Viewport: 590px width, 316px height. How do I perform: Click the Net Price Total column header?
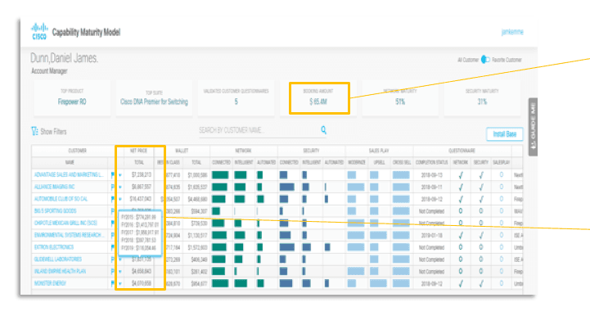click(139, 162)
